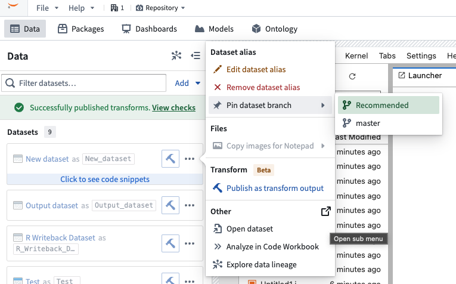Open the Repository dropdown
This screenshot has height=284, width=456.
pos(160,8)
